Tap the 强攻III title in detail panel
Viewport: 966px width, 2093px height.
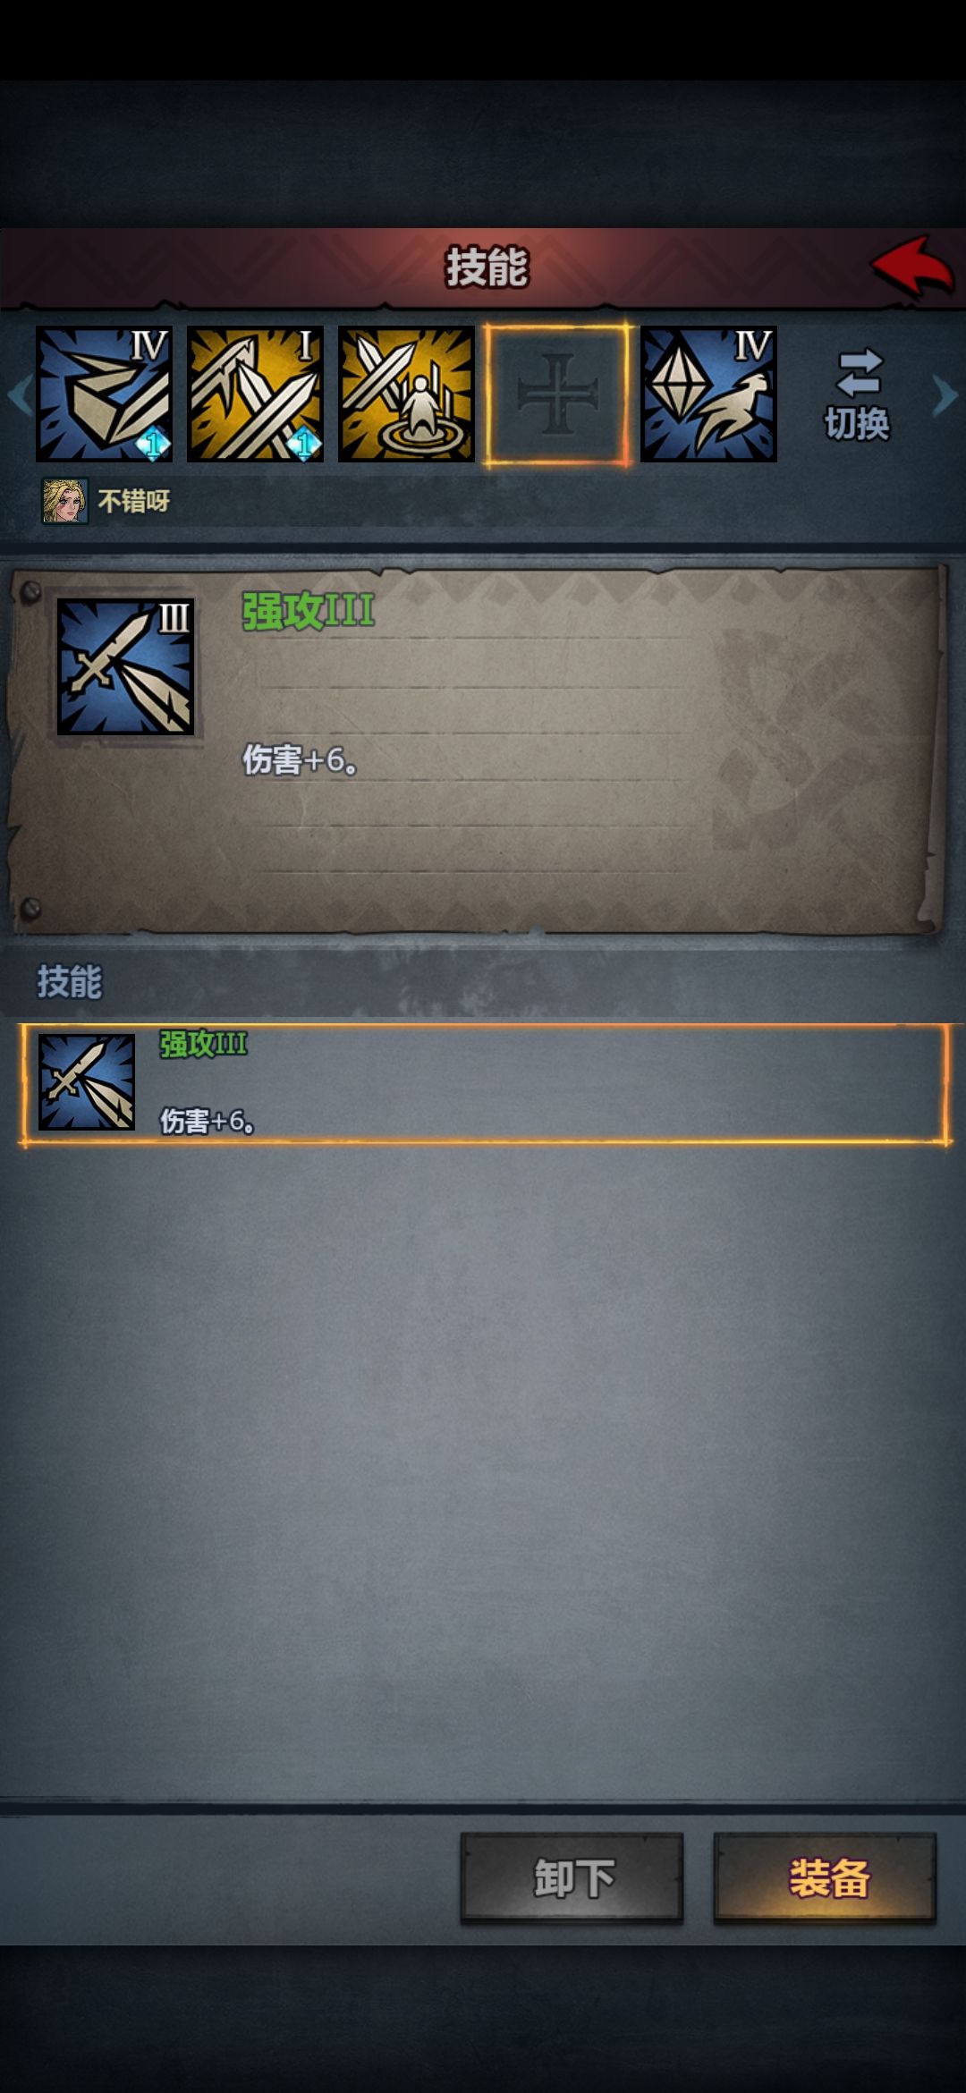point(308,612)
